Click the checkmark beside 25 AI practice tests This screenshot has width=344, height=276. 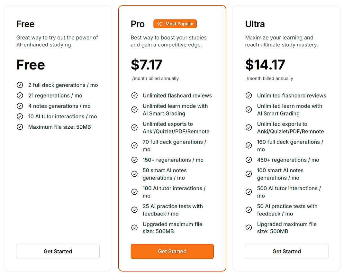point(134,210)
